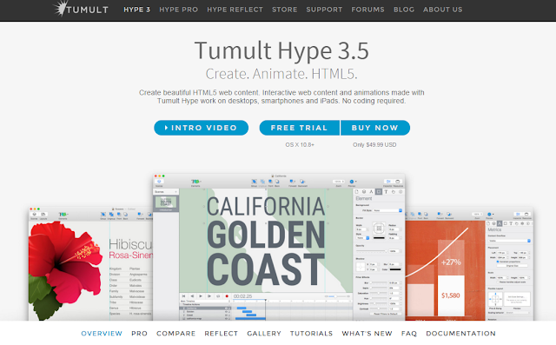Open the Hype 3 navigation item
Viewport: 556px width, 345px height.
coord(137,10)
